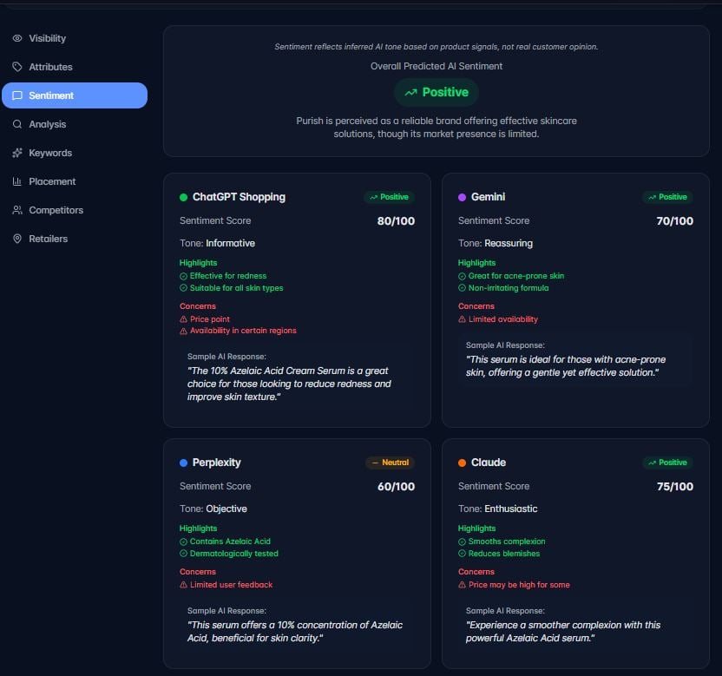Click the Perplexity card title
This screenshot has height=676, width=722.
pos(216,463)
